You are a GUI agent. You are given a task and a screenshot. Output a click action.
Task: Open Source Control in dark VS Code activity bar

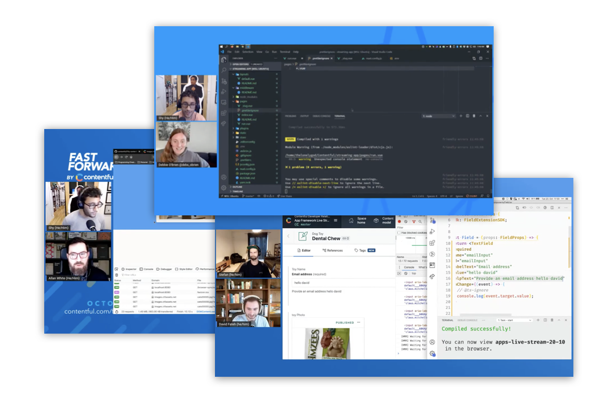pyautogui.click(x=224, y=81)
